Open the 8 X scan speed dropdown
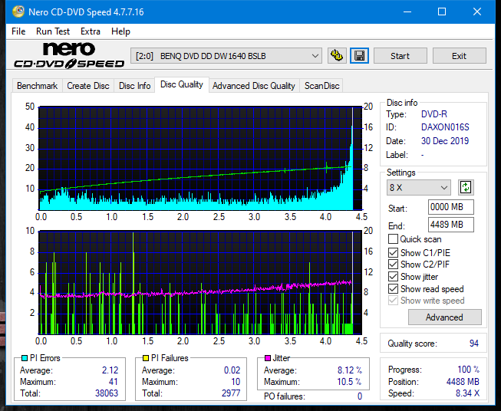The image size is (501, 411). pos(419,187)
